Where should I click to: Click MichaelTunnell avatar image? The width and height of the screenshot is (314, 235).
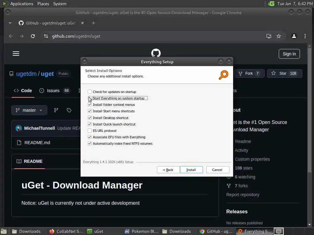[x=19, y=128]
